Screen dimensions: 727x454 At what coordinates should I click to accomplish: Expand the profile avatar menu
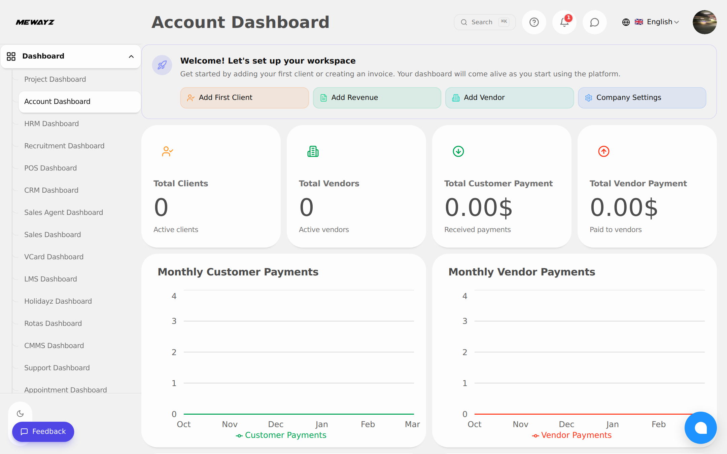704,22
